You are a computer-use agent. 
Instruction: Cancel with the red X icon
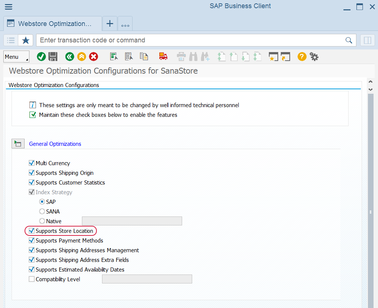93,57
